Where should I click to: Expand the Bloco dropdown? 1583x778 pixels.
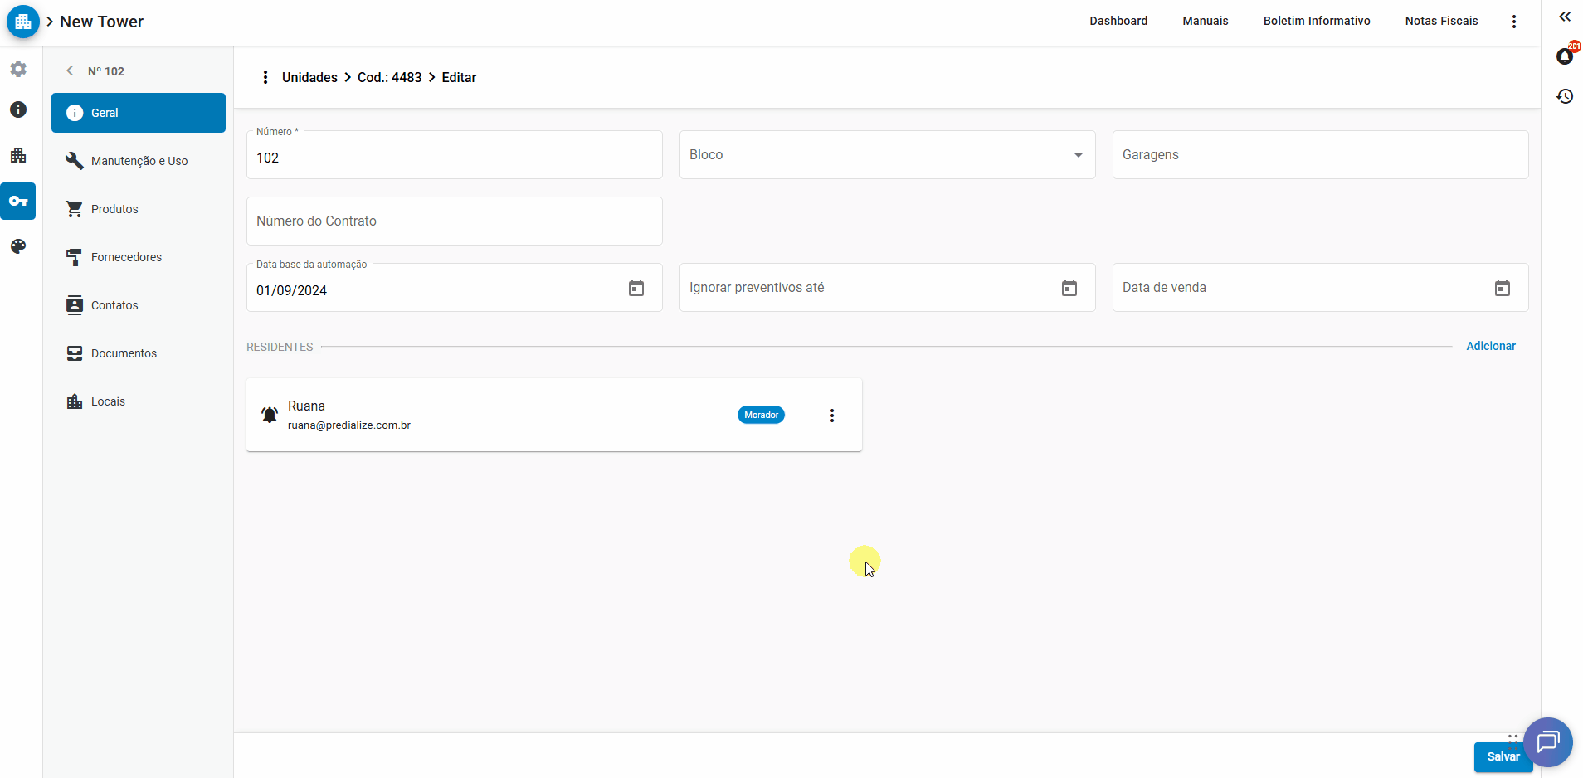click(x=1078, y=155)
